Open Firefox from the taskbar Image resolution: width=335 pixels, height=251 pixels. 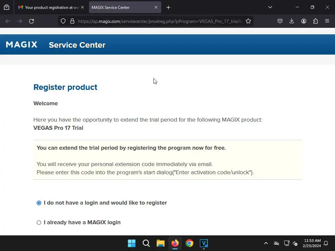(x=175, y=243)
